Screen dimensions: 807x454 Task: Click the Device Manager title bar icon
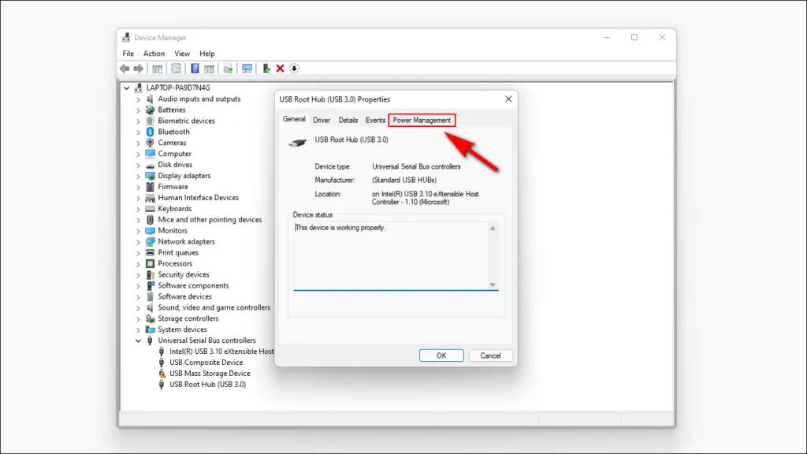126,38
